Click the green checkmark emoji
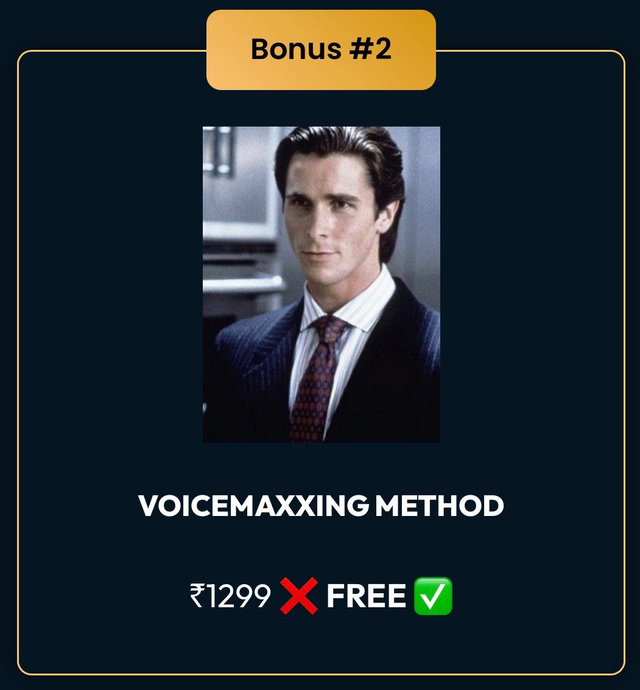This screenshot has height=690, width=640. point(433,596)
